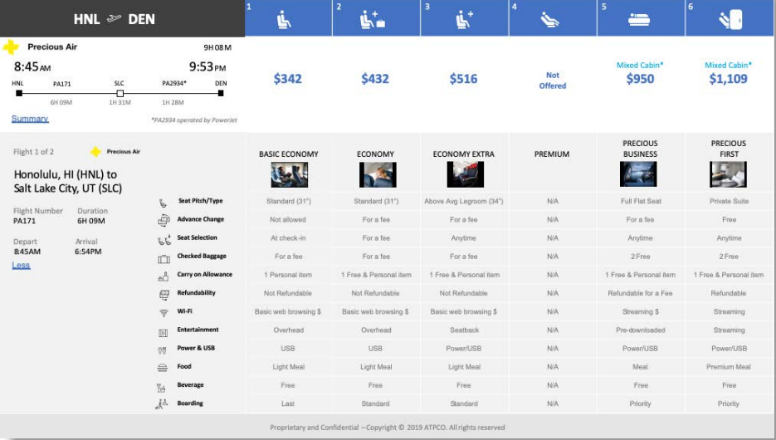The width and height of the screenshot is (776, 440).
Task: Select the $432 Economy fare
Action: click(375, 79)
